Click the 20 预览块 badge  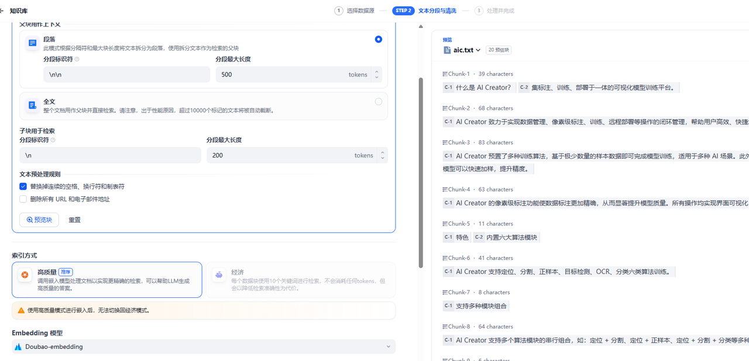[x=499, y=50]
